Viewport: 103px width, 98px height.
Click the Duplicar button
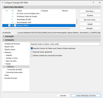click(90, 15)
